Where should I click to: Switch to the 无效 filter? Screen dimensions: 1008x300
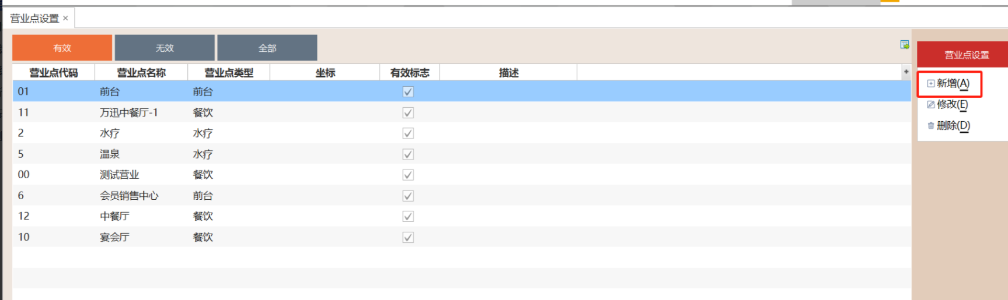(165, 48)
